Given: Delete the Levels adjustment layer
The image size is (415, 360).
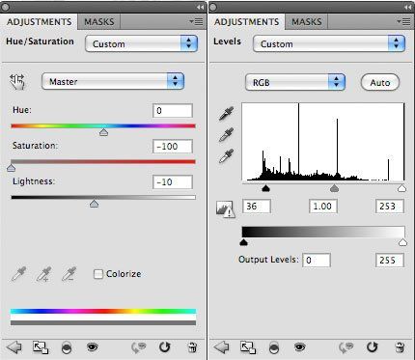Looking at the screenshot, I should [400, 347].
